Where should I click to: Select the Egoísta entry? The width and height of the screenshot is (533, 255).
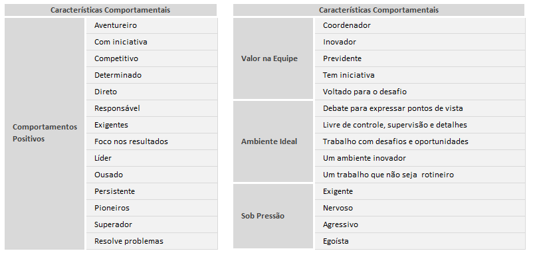point(420,242)
